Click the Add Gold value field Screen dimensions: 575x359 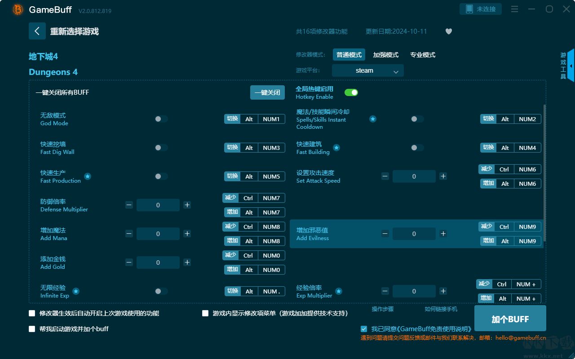[x=158, y=263]
